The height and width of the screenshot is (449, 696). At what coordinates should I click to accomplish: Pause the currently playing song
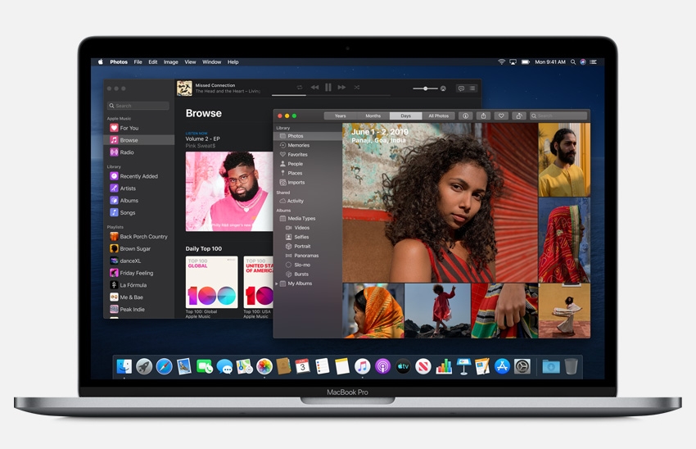[328, 88]
